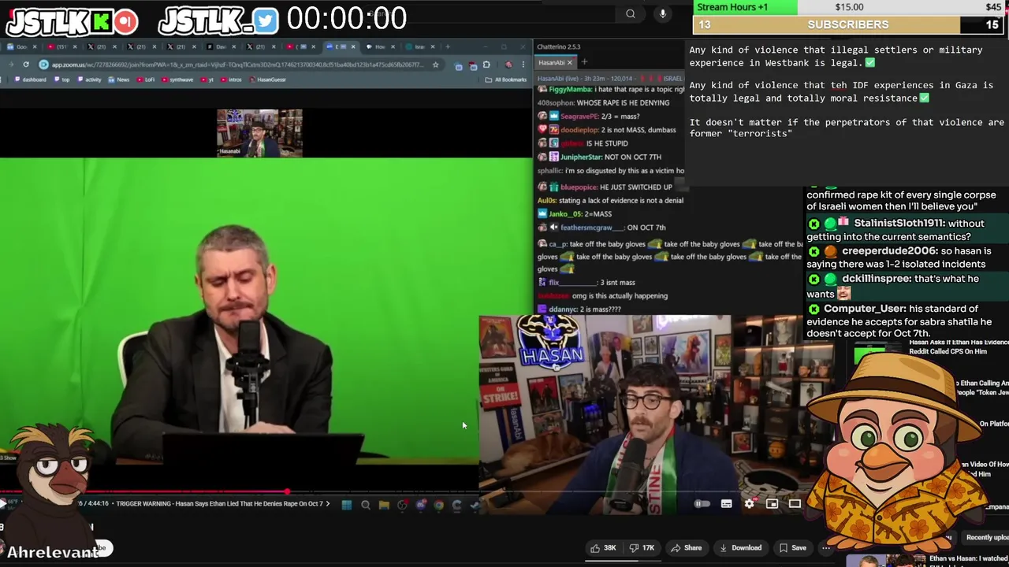Reload the Zoom browser page

coord(26,65)
